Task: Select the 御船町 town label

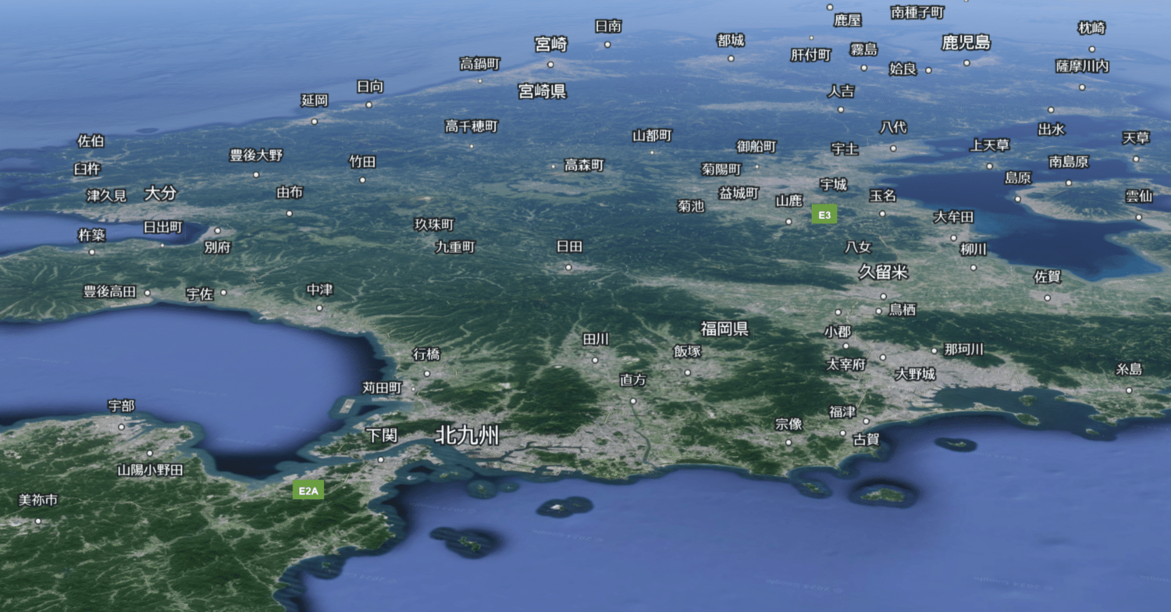Action: pos(757,146)
